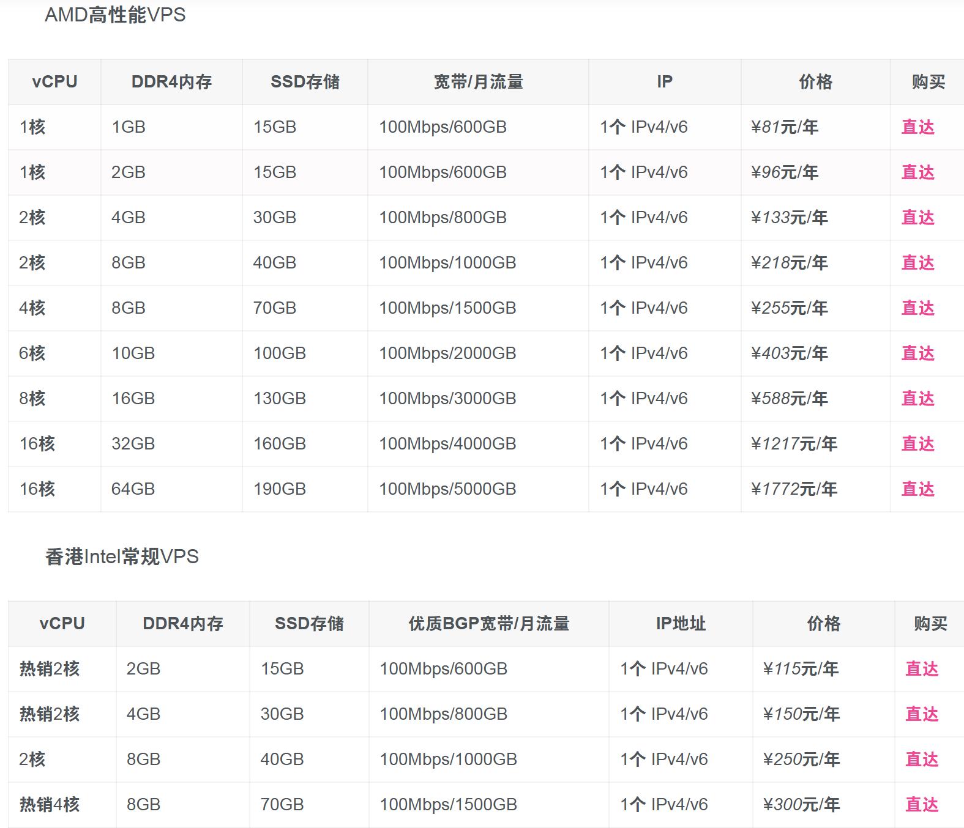Screen dimensions: 964x828
Task: Open 直达 for Intel ¥115元/年 plan
Action: tap(921, 669)
